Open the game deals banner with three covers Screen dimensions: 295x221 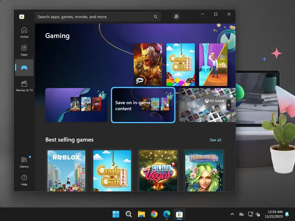tap(76, 105)
